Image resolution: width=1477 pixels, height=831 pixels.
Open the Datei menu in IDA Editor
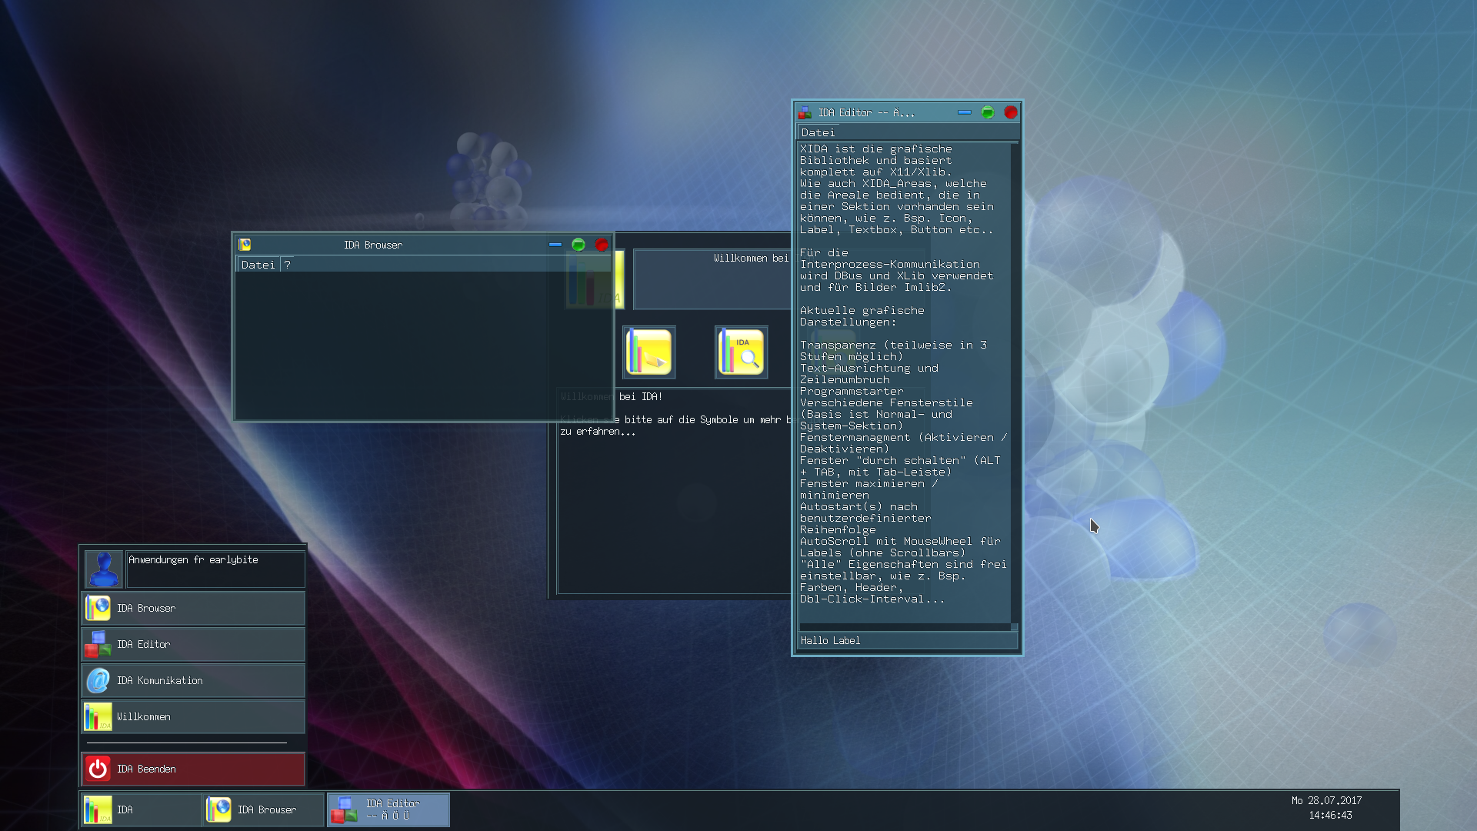point(817,132)
